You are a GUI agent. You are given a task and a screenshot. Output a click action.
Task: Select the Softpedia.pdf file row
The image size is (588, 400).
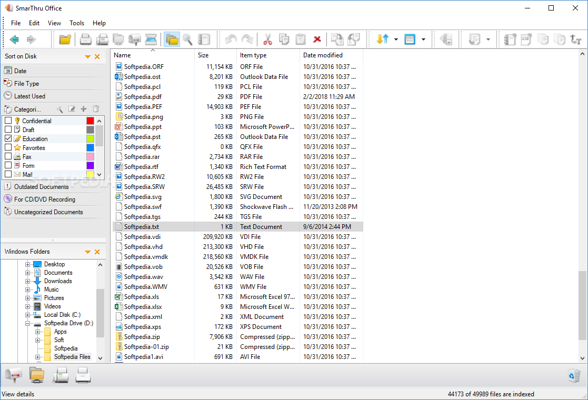tap(237, 97)
